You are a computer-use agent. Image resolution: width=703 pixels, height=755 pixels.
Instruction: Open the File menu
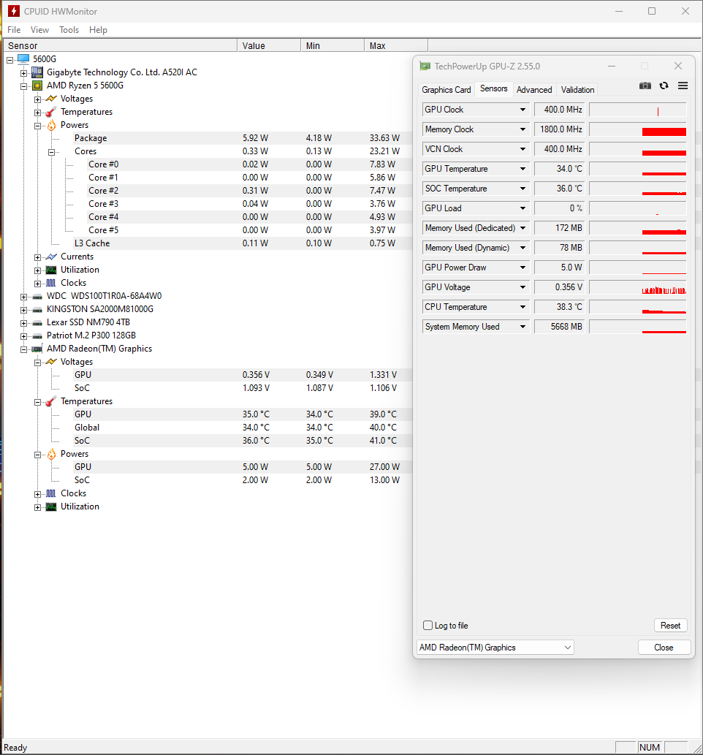coord(14,30)
